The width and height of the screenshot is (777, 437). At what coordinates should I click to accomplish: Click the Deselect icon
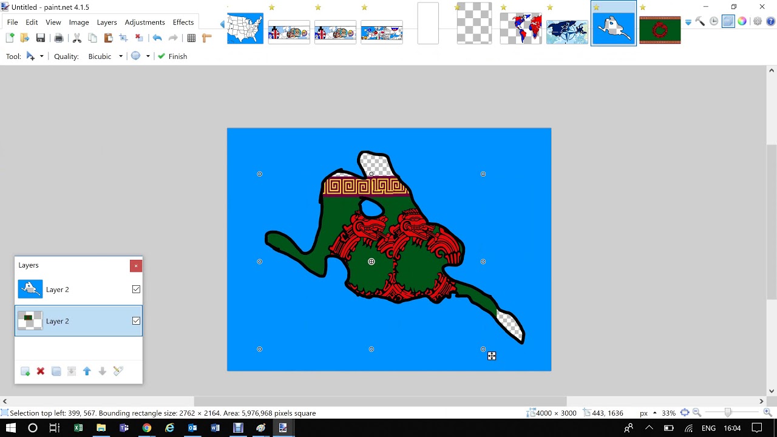(139, 38)
